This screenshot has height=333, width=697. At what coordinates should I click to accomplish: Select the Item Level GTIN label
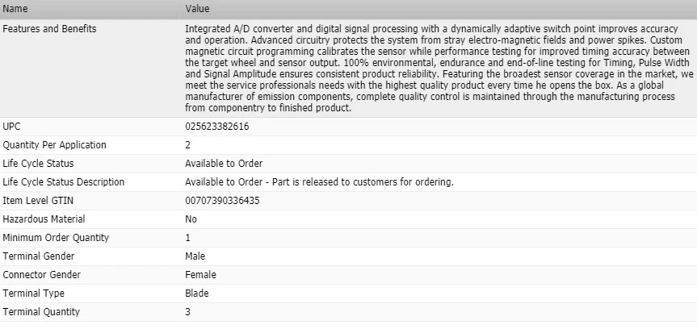pos(39,201)
